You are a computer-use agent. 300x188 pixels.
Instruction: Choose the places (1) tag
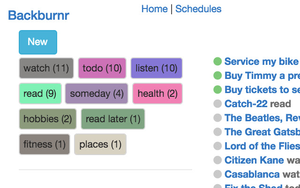click(100, 144)
